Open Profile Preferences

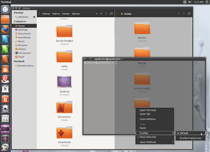click(x=190, y=138)
